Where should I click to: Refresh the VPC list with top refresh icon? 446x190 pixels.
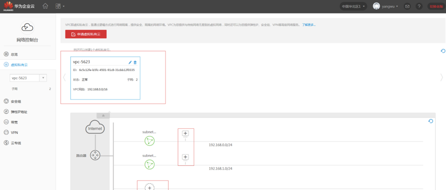(443, 51)
